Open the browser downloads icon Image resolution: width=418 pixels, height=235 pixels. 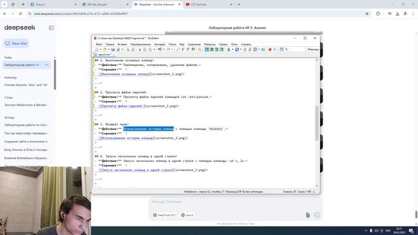(x=398, y=14)
